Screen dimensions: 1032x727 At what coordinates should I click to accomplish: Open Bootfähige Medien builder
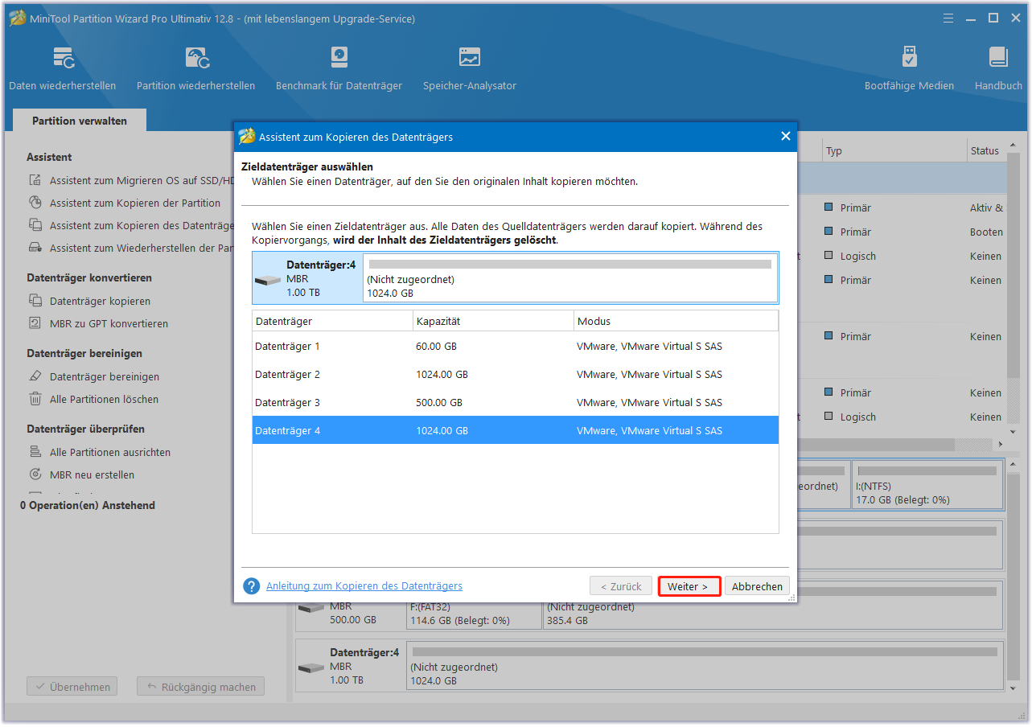click(x=909, y=68)
